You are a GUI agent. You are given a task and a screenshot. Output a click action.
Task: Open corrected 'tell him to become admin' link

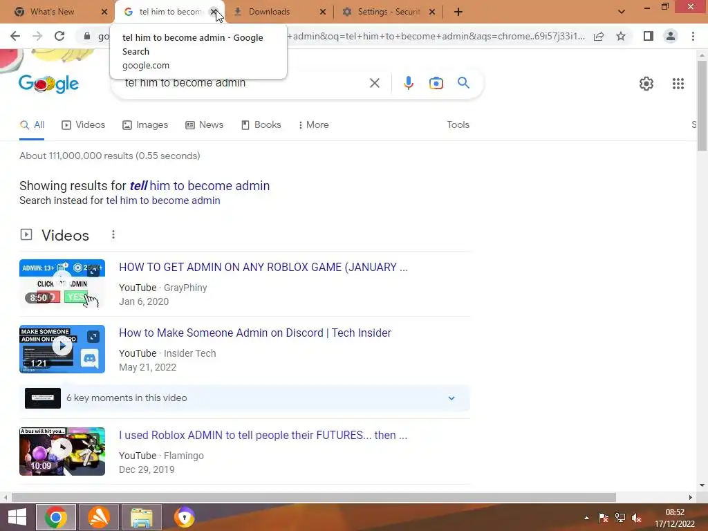(200, 185)
